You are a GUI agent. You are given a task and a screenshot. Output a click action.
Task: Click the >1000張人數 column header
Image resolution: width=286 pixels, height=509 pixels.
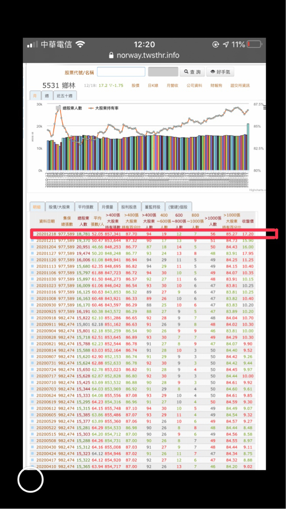(x=213, y=221)
